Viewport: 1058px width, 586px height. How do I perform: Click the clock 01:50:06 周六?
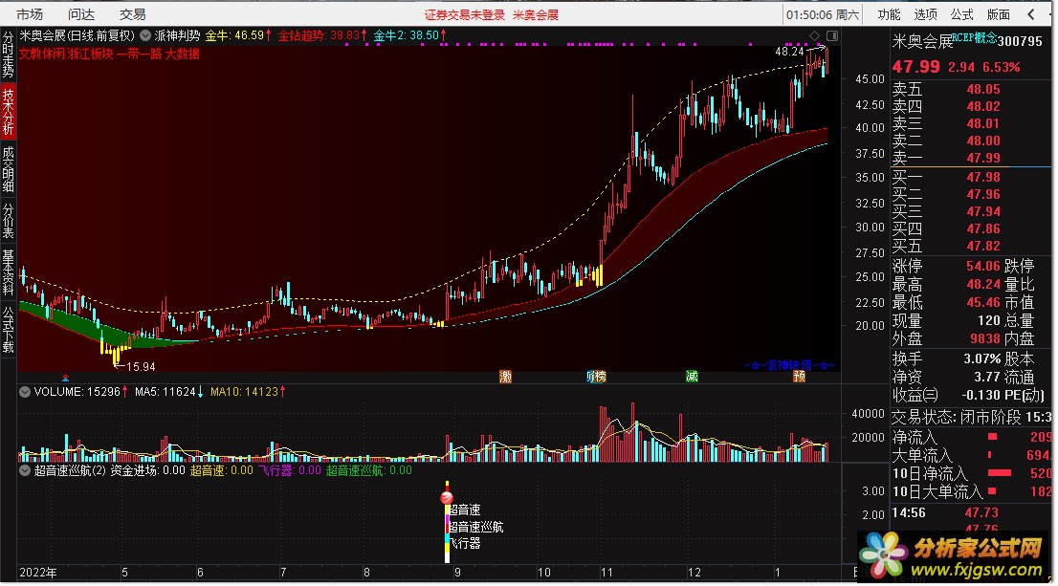pyautogui.click(x=823, y=15)
